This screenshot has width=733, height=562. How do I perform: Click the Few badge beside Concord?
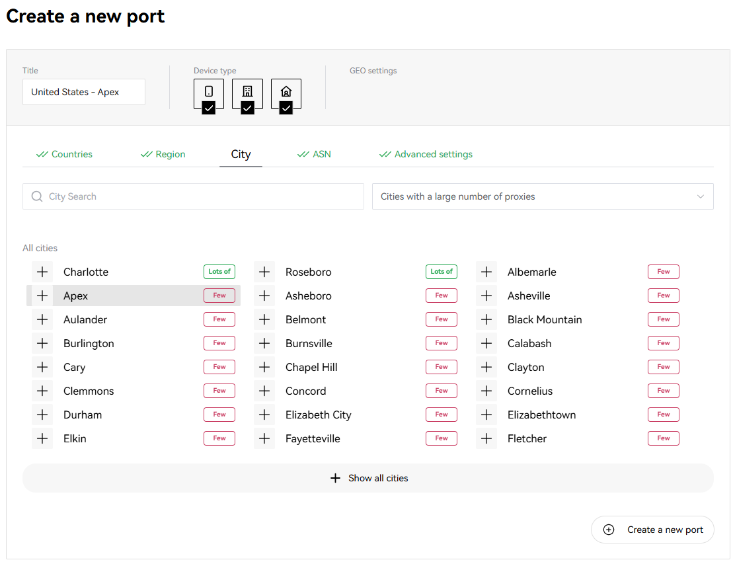point(442,391)
